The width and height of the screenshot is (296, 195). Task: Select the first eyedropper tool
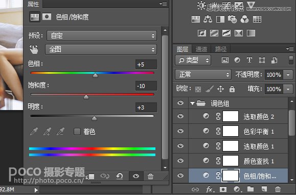pyautogui.click(x=34, y=132)
